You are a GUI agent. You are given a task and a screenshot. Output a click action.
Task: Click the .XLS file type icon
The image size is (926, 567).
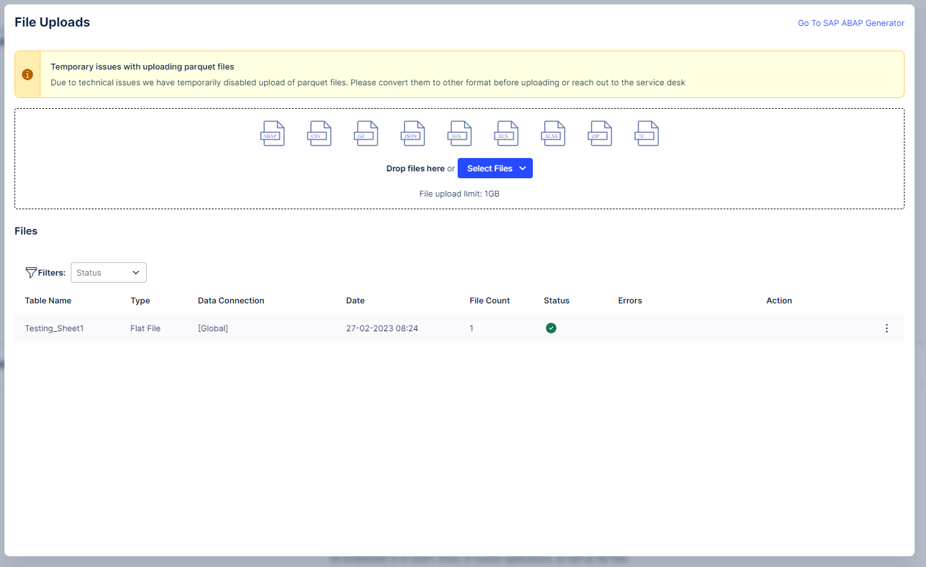pyautogui.click(x=506, y=133)
